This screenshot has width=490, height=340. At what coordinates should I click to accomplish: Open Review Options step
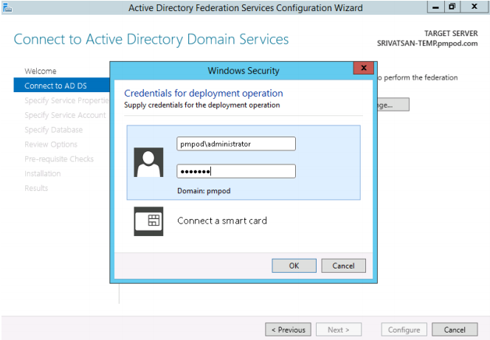pyautogui.click(x=51, y=145)
